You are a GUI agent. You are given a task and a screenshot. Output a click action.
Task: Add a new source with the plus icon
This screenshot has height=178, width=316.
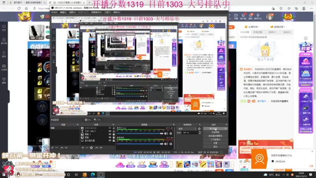point(83,148)
